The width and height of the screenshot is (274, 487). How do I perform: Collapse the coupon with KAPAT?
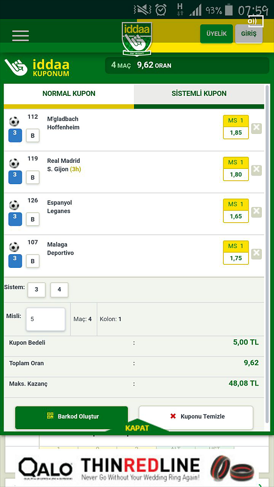click(137, 428)
